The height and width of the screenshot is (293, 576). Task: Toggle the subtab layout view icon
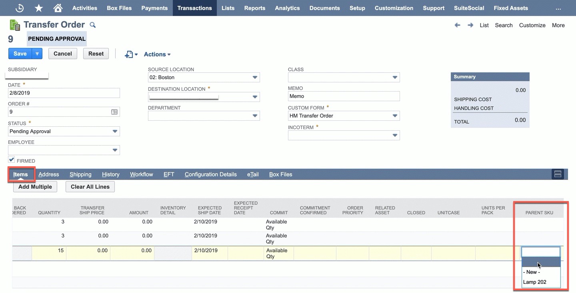[558, 174]
